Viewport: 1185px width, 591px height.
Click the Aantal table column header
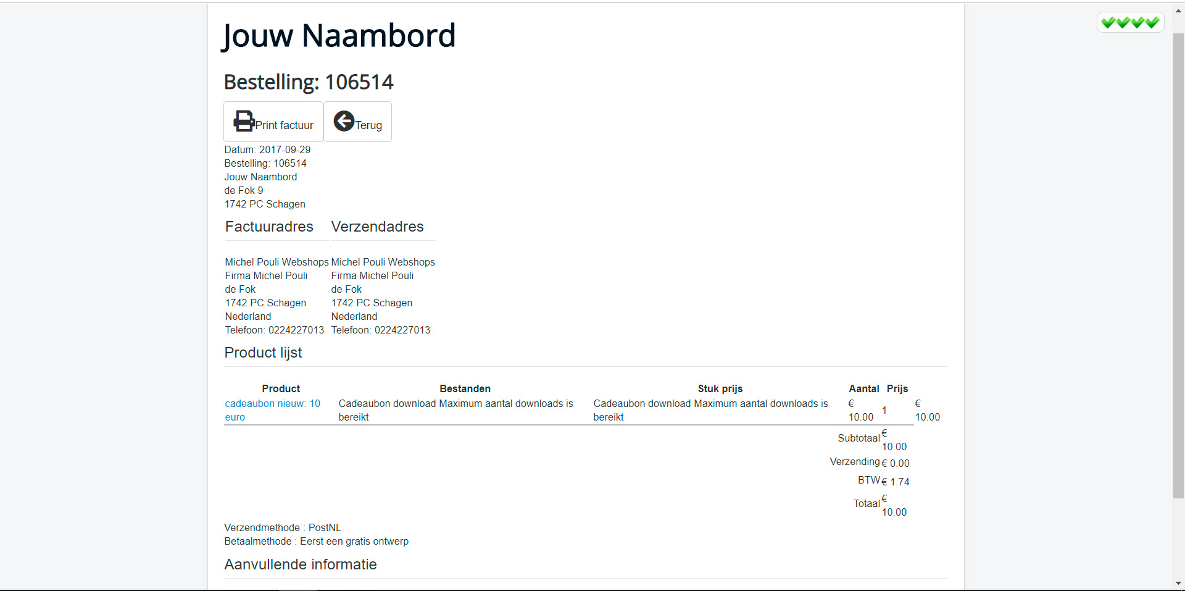[863, 388]
